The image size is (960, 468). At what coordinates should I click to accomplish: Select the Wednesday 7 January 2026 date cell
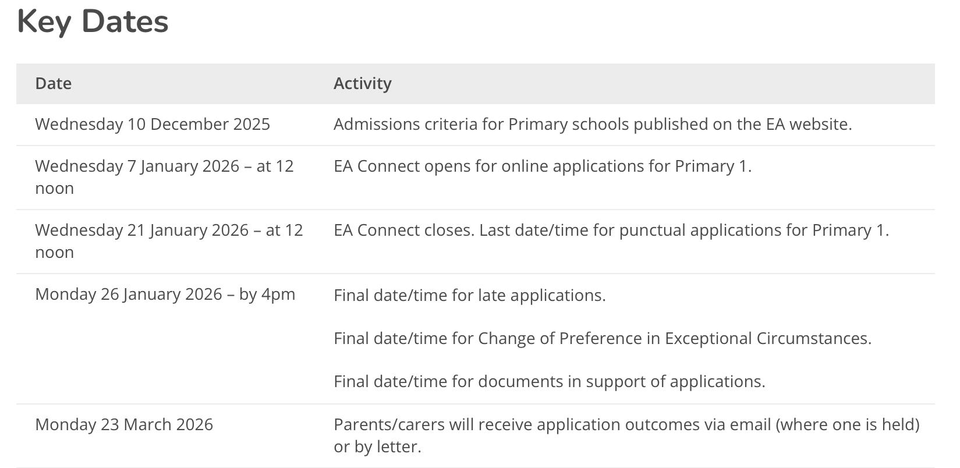point(164,177)
